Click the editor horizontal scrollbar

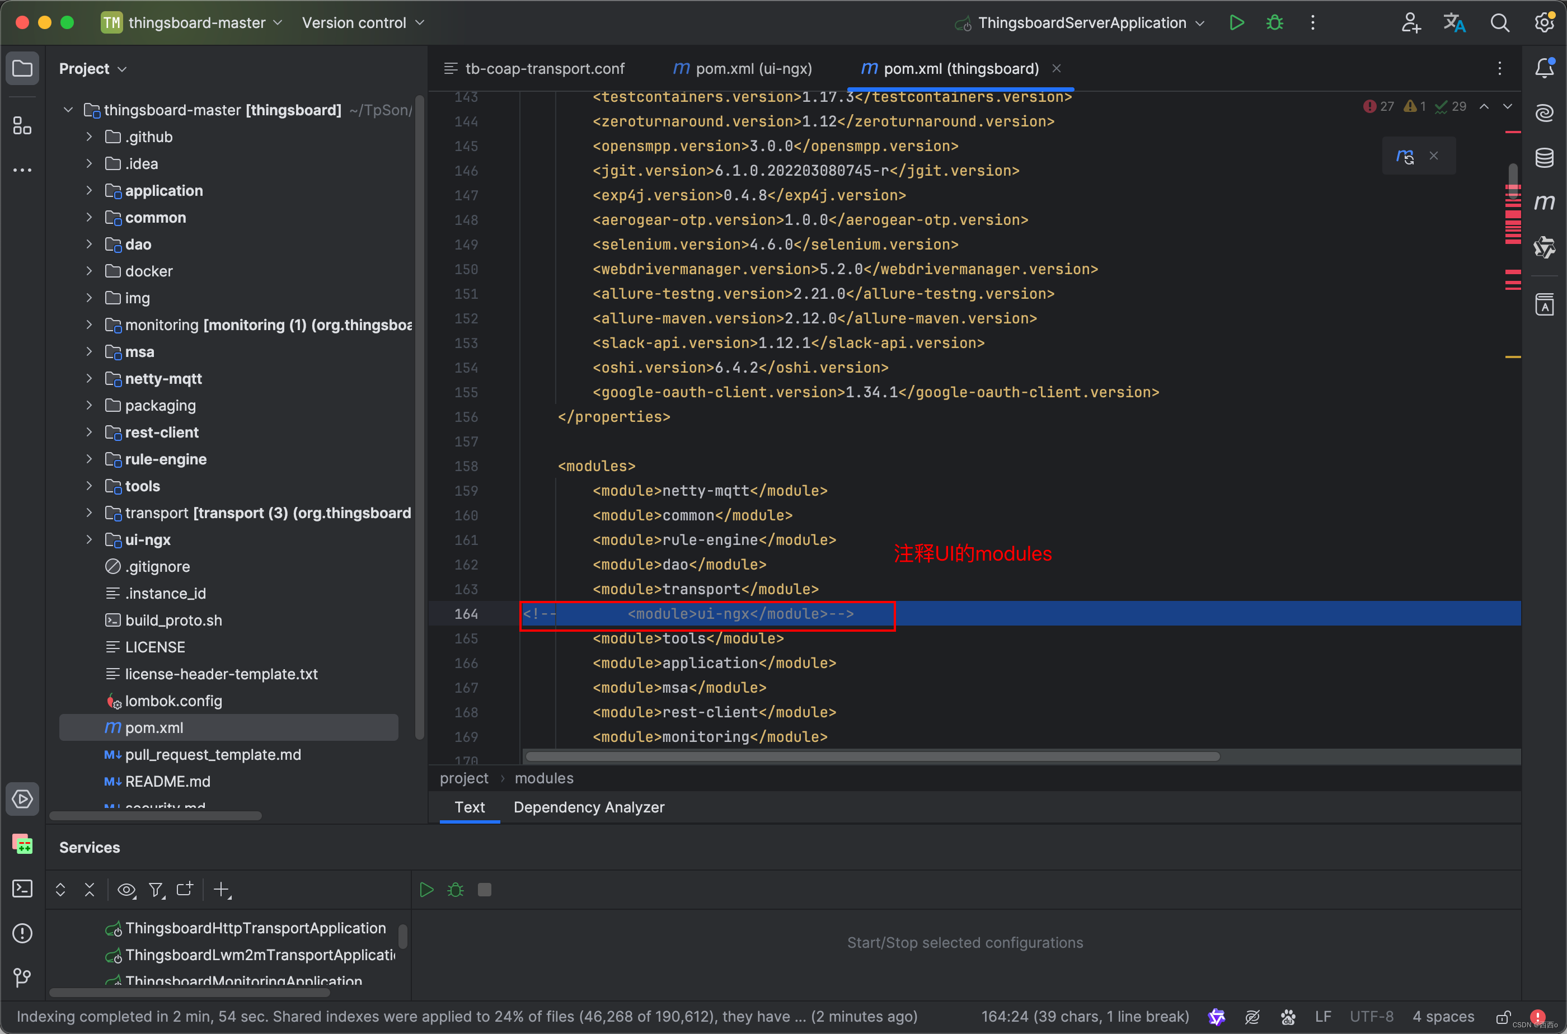point(872,756)
